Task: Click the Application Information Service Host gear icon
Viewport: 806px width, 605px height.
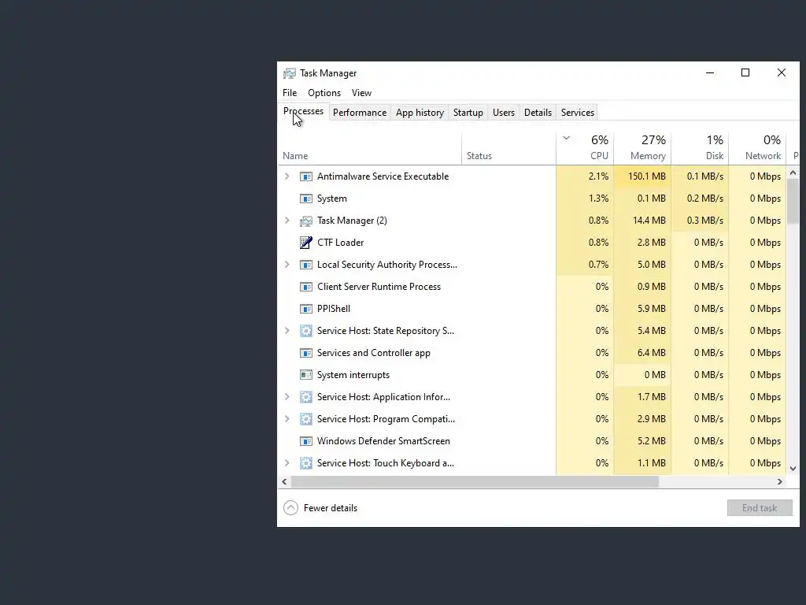Action: click(306, 397)
